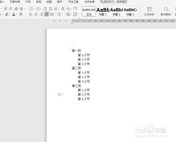176x142 pixels.
Task: Place cursor in the 第一项 line
Action: (x=76, y=51)
